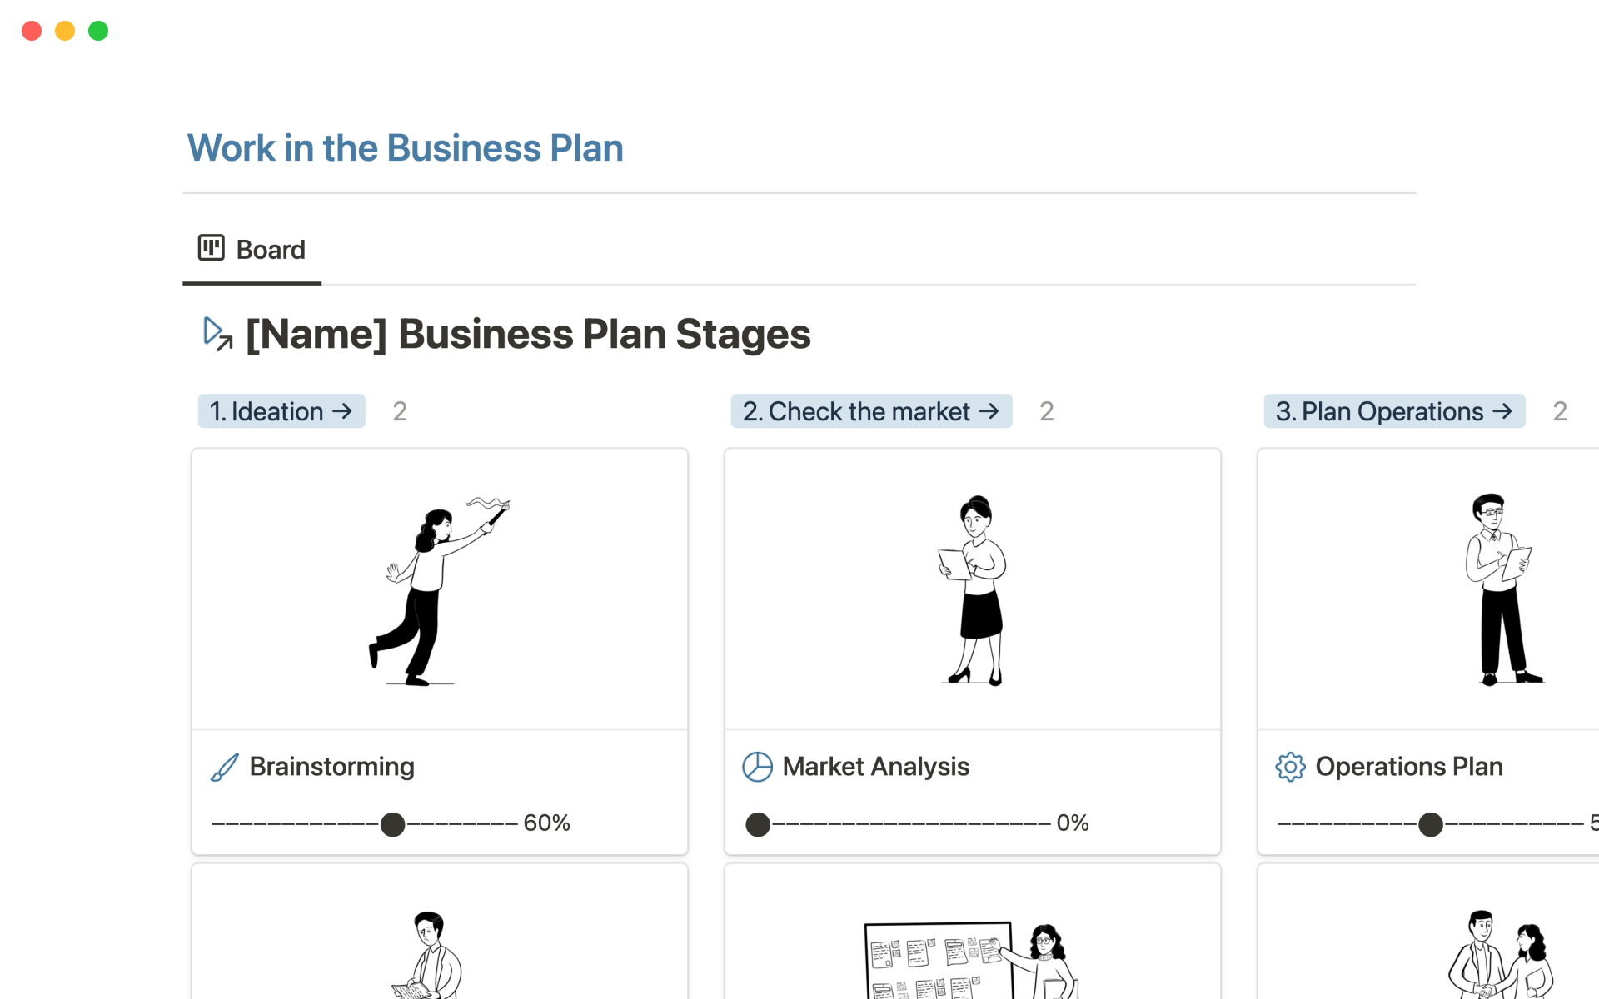
Task: Click the linked-page arrow icon beside Business Plan Stages
Action: tap(217, 334)
